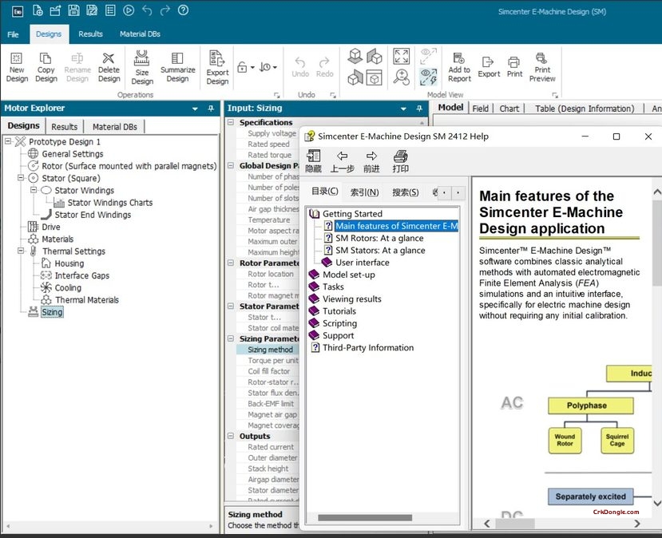
Task: Open SM Rotors: At a glance help topic
Action: [379, 239]
